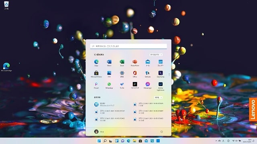
Task: Open File Explorer on the taskbar
Action: coord(135,141)
